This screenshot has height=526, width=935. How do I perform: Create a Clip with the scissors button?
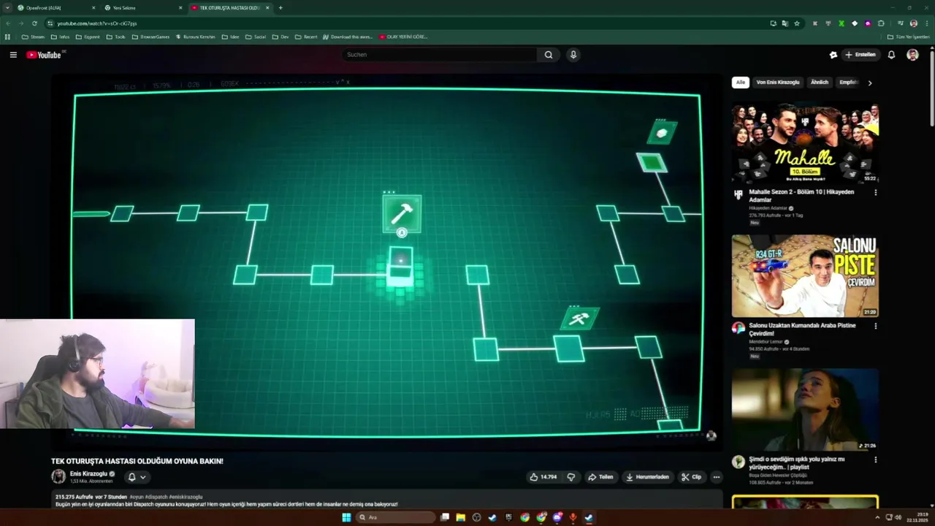point(691,477)
